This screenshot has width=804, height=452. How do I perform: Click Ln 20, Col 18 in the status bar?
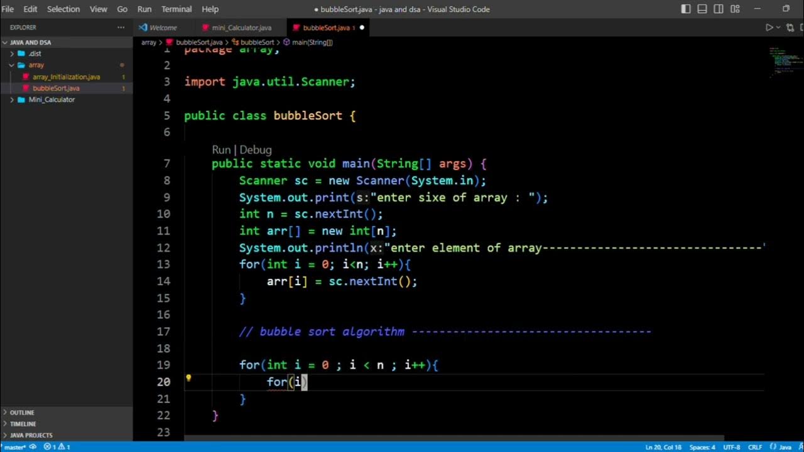[663, 447]
